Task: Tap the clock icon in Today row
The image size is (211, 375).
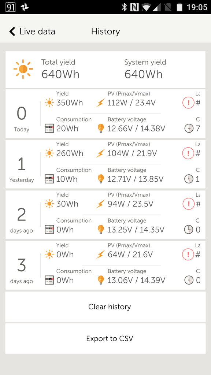Action: 189,129
